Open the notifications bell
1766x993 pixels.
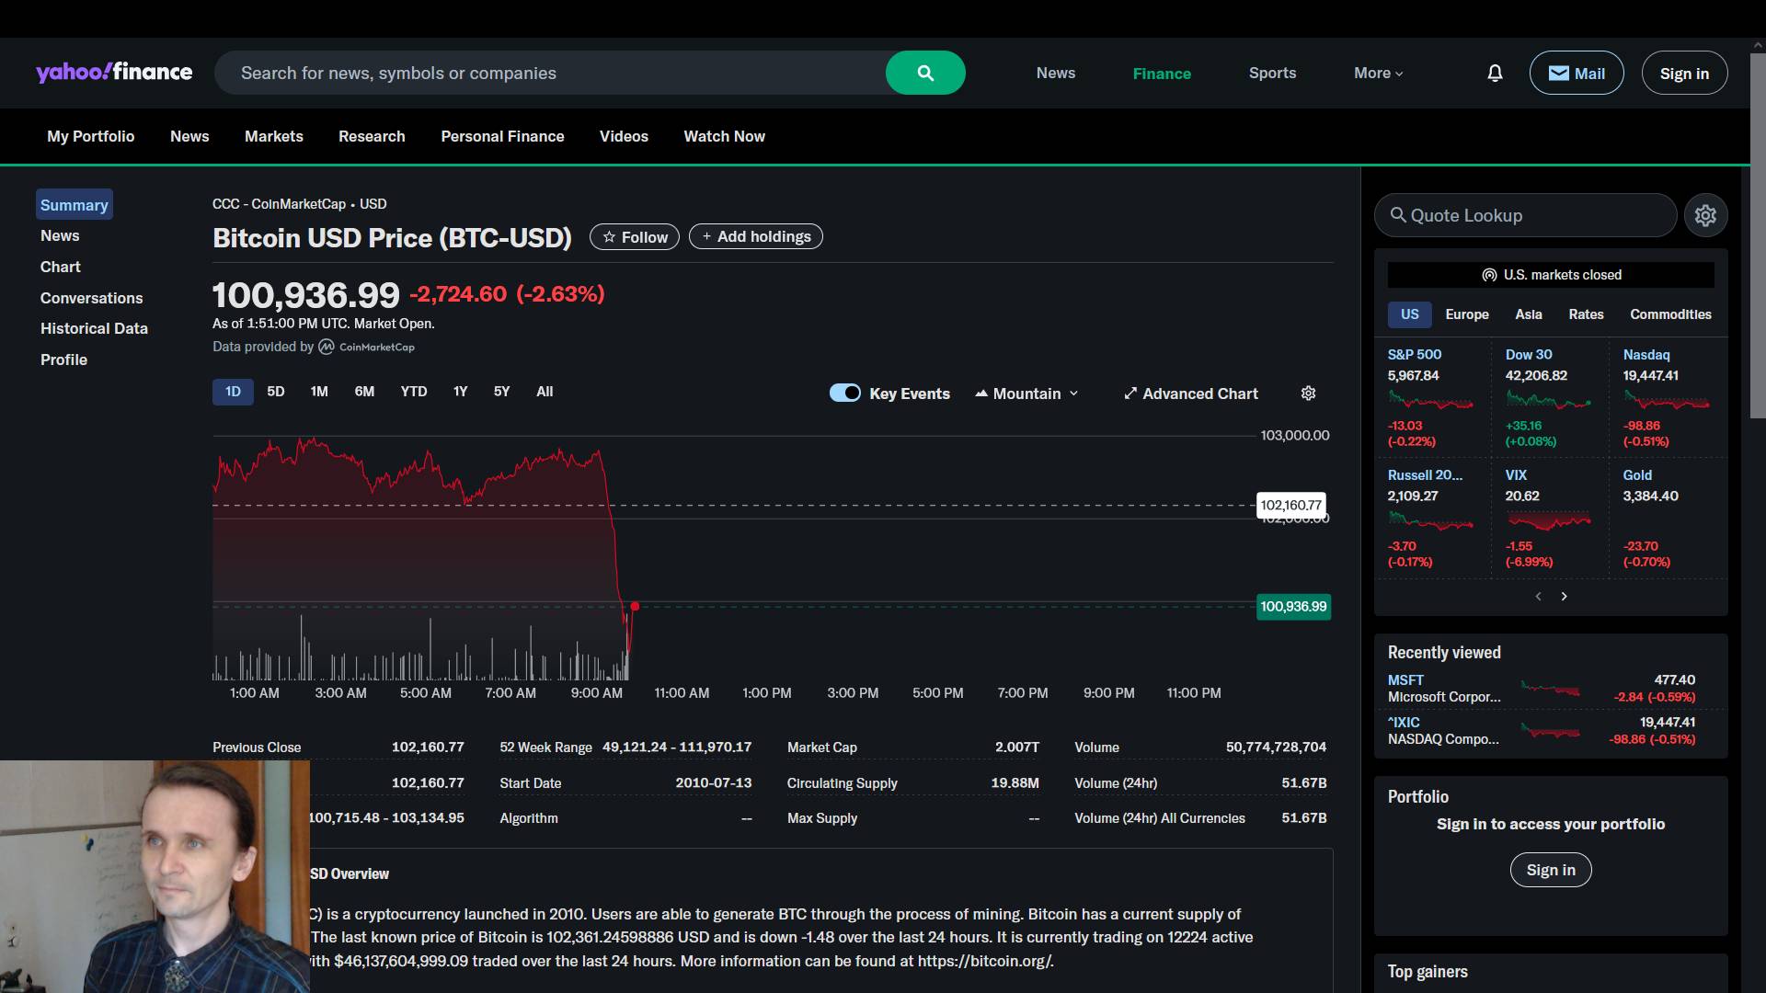[1495, 73]
